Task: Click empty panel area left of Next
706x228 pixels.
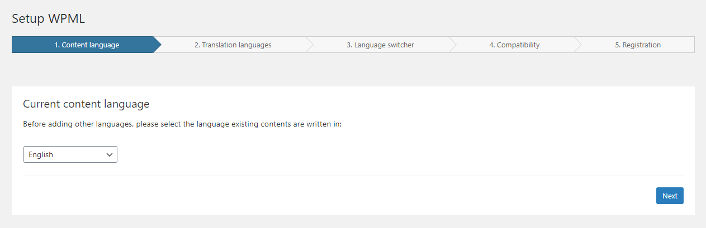Action: 335,196
